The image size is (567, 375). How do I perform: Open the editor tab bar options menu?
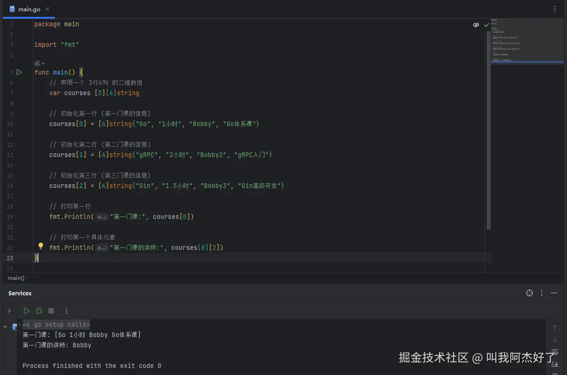555,9
